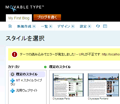The width and height of the screenshot is (120, 104).
Task: Expand MT 4 スタイルライブラリ plus icon
Action: click(13, 81)
